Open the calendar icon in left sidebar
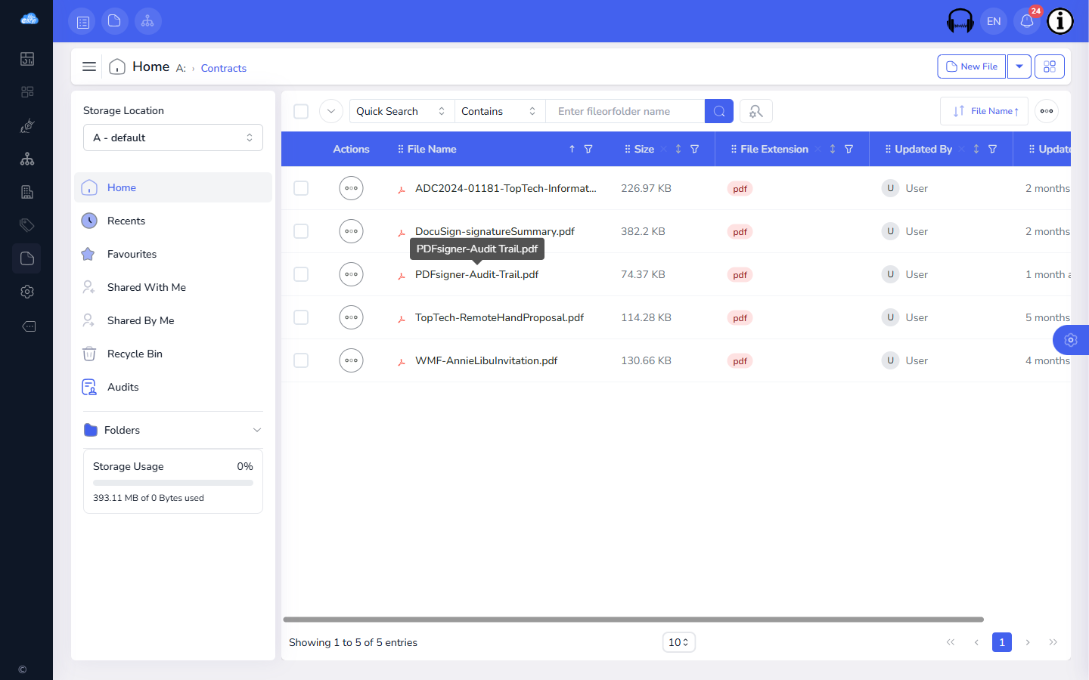This screenshot has height=680, width=1089. (x=27, y=59)
